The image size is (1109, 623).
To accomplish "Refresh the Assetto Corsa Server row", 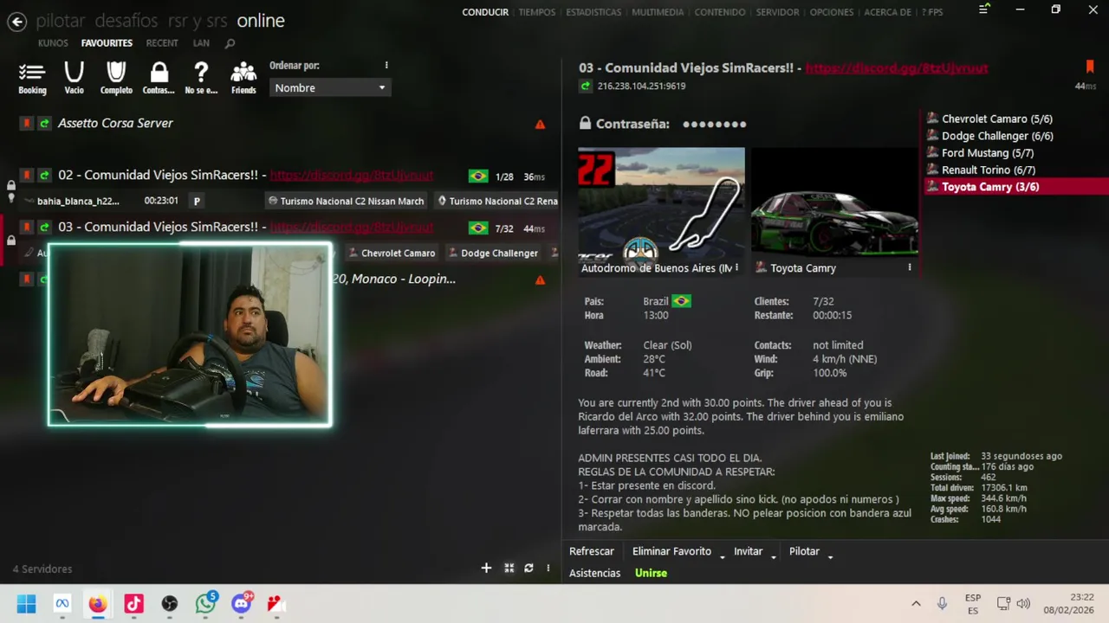I will pyautogui.click(x=44, y=124).
